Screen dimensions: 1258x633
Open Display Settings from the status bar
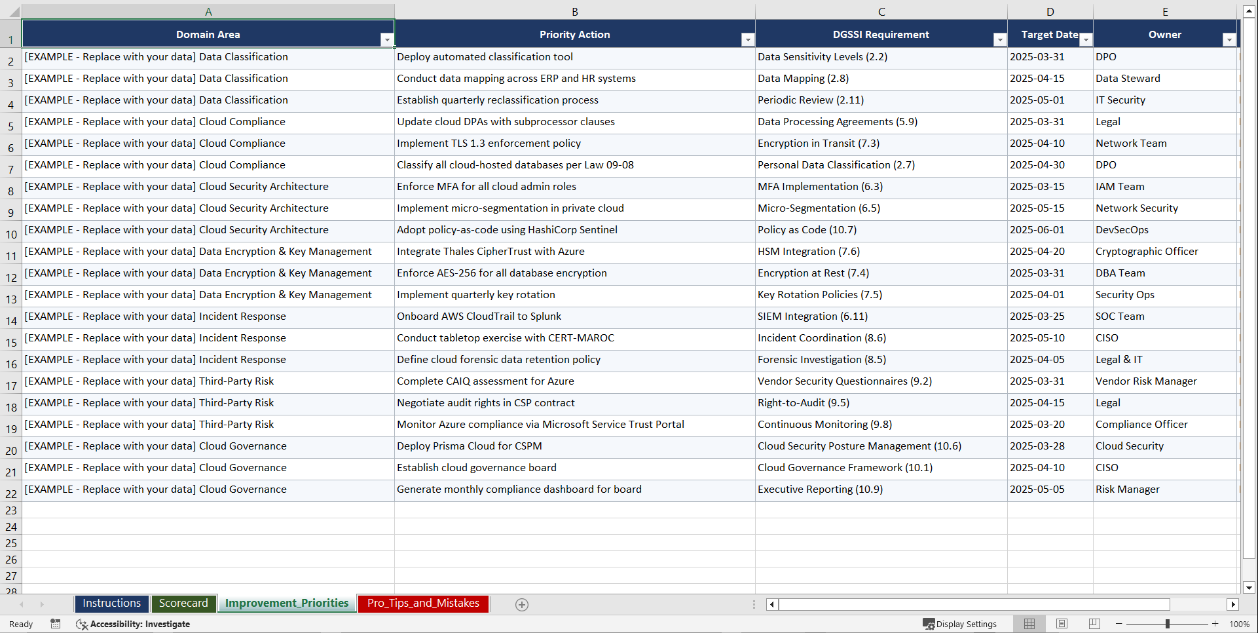[x=960, y=624]
